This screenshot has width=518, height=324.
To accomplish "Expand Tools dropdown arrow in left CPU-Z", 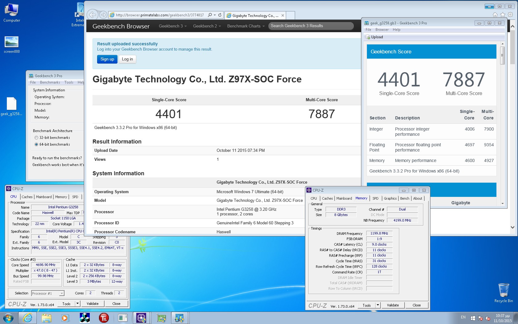I will (77, 304).
